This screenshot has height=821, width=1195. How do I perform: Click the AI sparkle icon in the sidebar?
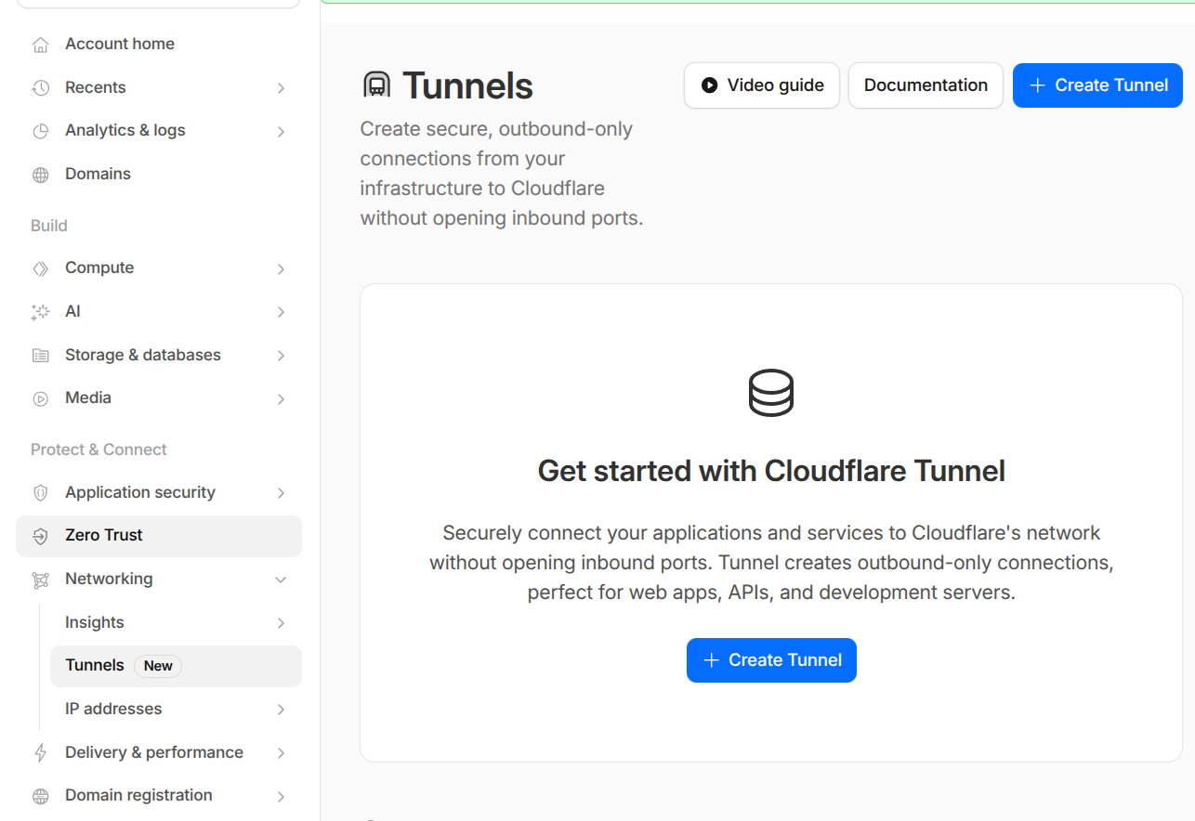[x=41, y=311]
